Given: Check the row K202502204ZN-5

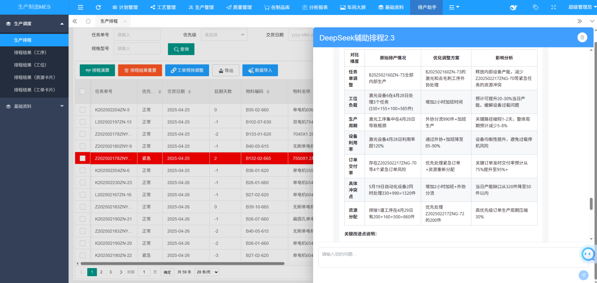Looking at the screenshot, I should pos(83,110).
